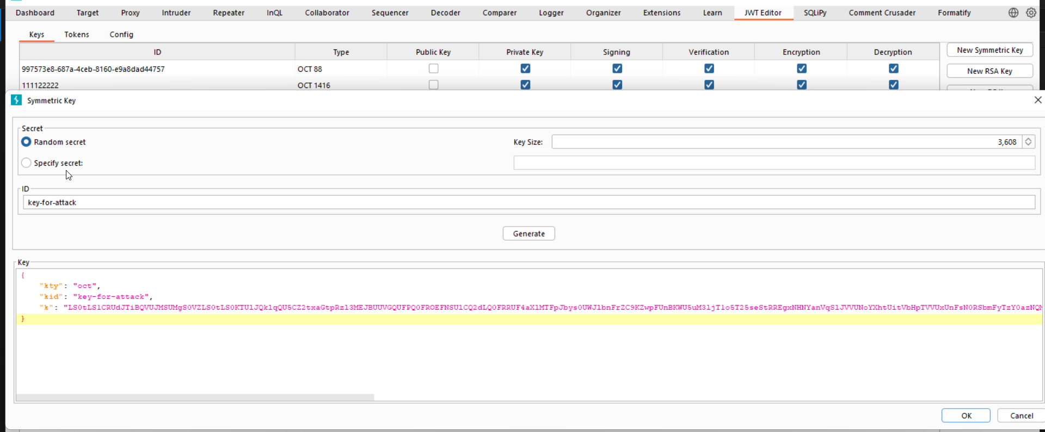This screenshot has width=1045, height=432.
Task: Switch to the Tokens tab
Action: tap(76, 34)
